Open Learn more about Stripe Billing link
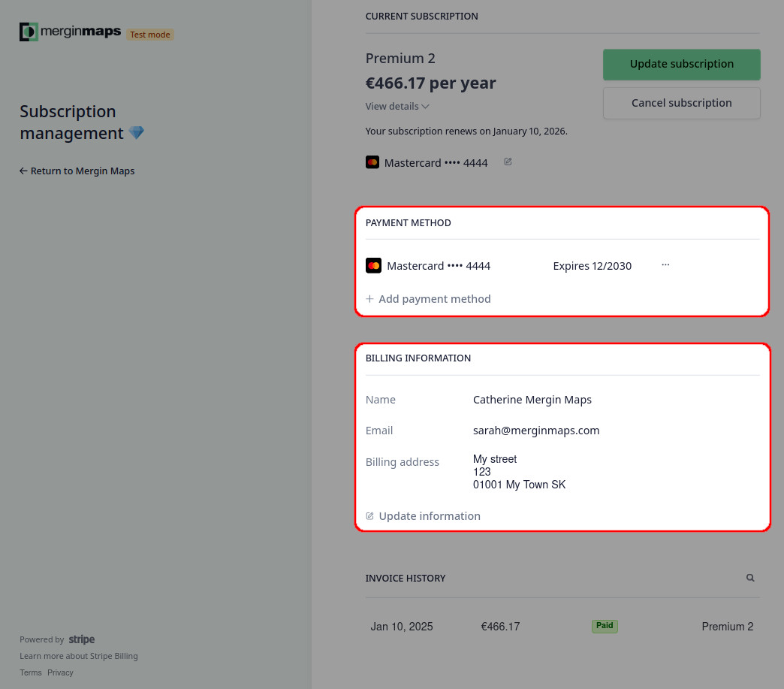The image size is (784, 689). click(x=79, y=656)
